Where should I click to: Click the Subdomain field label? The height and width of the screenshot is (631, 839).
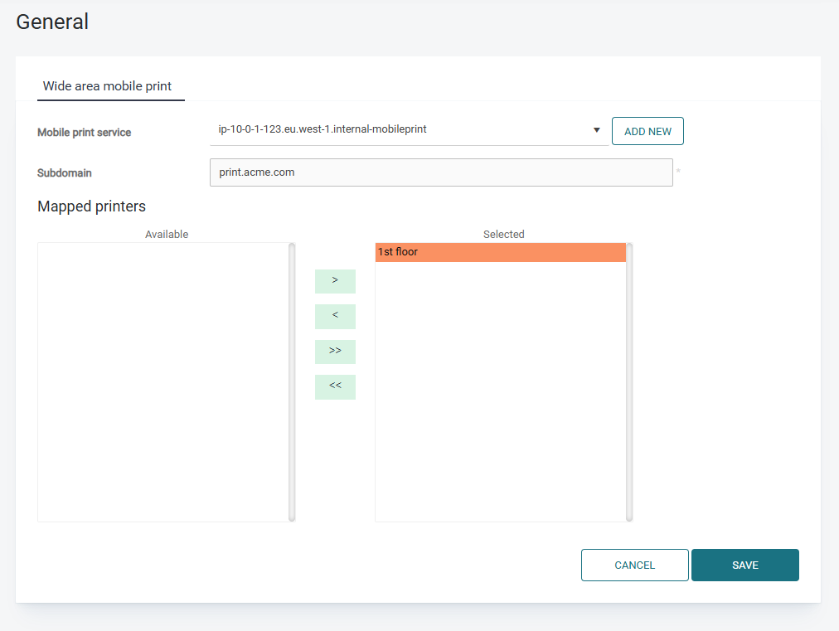65,173
